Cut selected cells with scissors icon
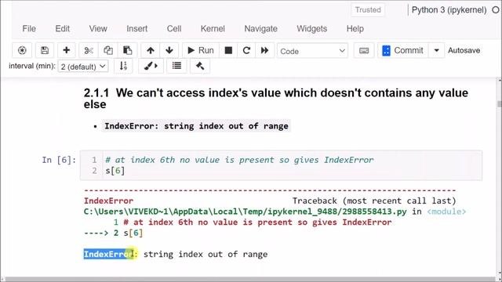 click(89, 50)
